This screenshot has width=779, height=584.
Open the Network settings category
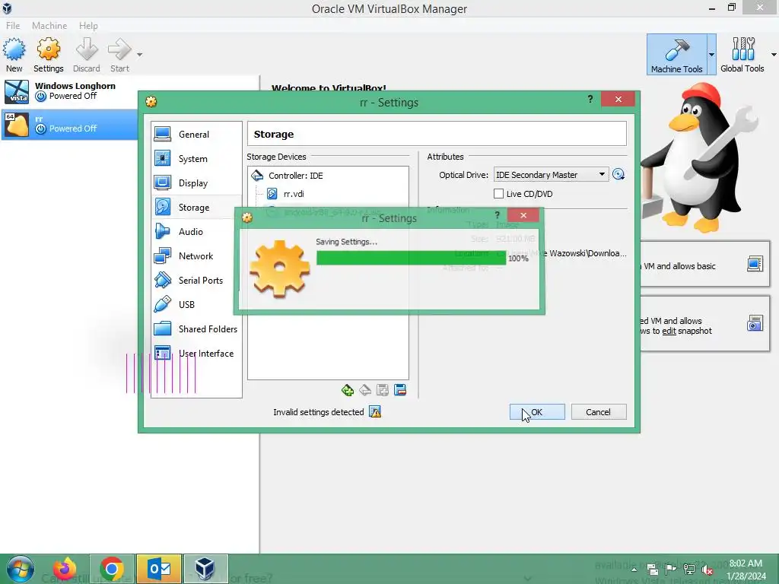pyautogui.click(x=196, y=255)
